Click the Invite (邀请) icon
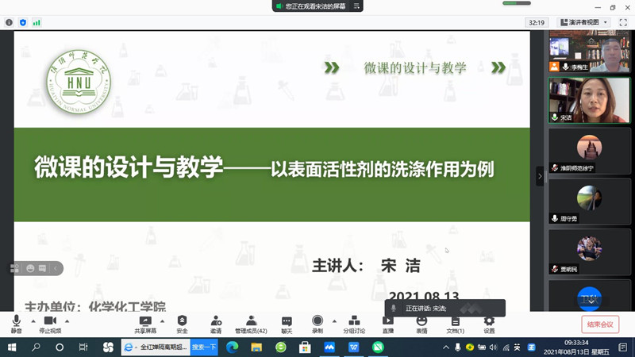This screenshot has height=357, width=635. pyautogui.click(x=216, y=322)
